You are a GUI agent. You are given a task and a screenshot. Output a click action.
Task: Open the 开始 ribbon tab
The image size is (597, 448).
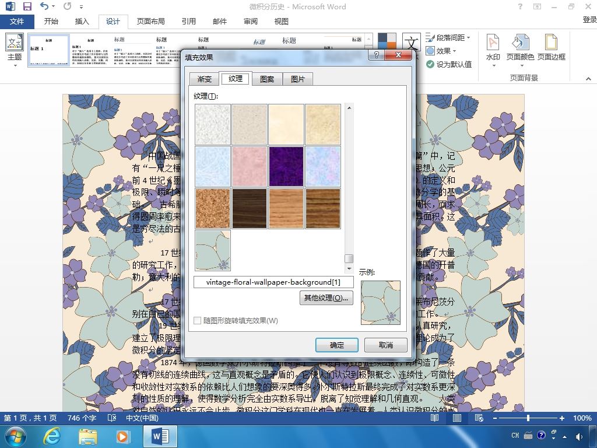(x=51, y=22)
